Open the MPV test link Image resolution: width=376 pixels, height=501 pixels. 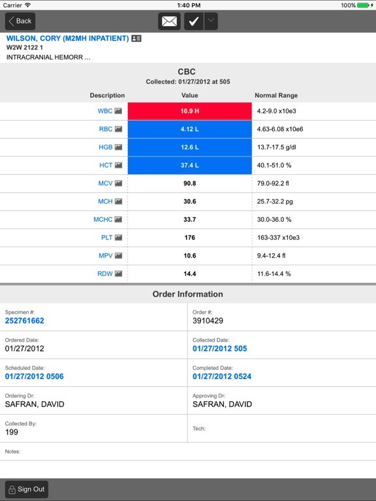(106, 256)
